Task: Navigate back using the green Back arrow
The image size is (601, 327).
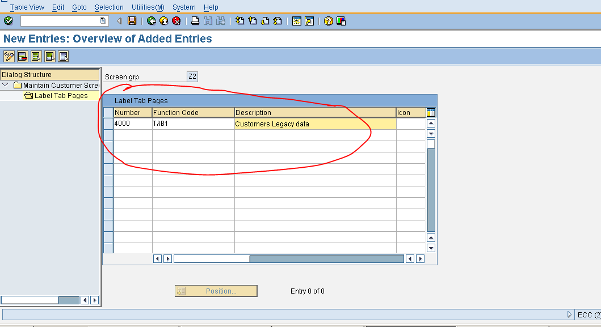Action: point(152,20)
